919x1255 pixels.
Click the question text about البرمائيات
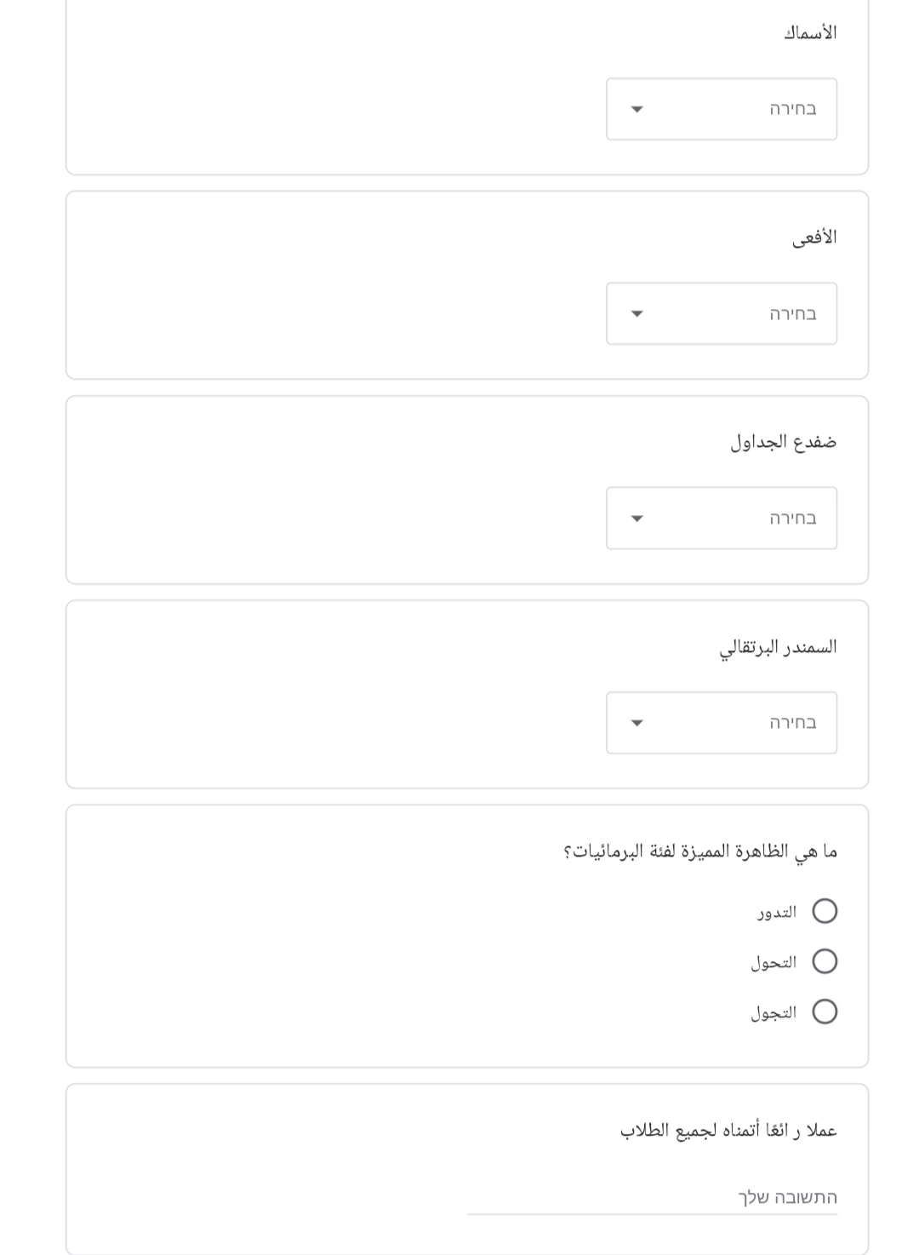tap(700, 851)
